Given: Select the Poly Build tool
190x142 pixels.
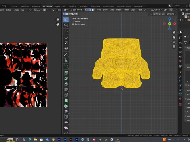Looking at the screenshot, I should point(66,100).
